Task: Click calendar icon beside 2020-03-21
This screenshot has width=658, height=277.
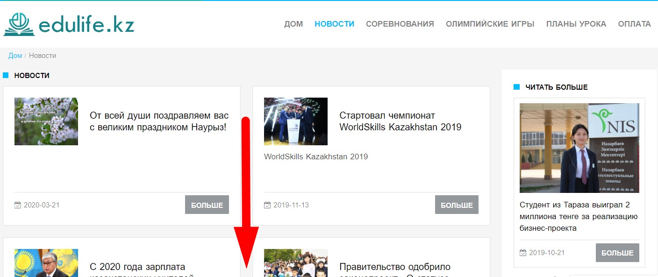Action: [18, 205]
